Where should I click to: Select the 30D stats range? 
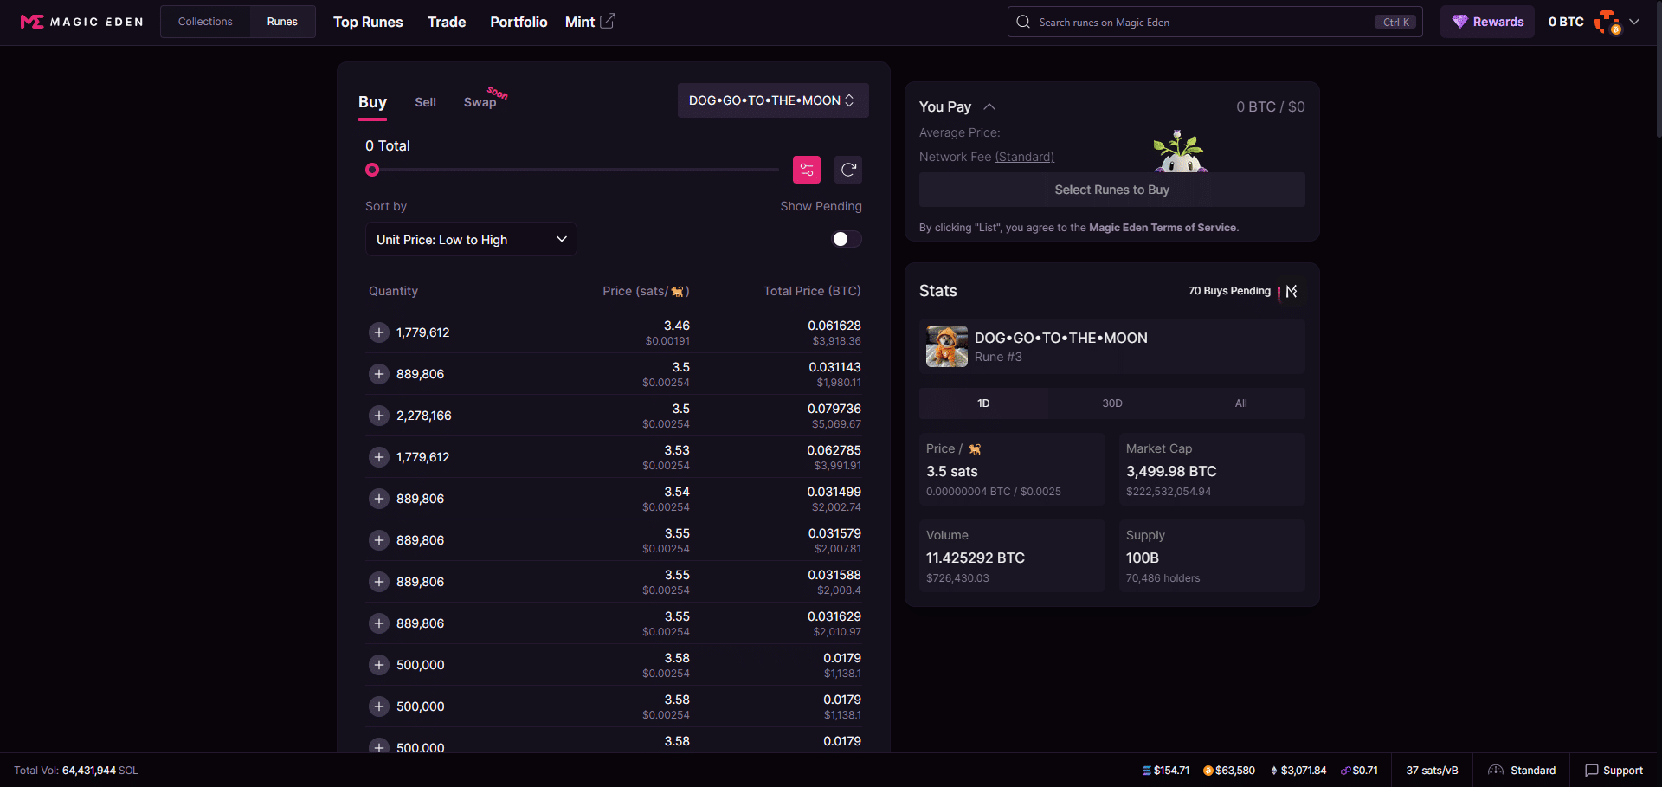pyautogui.click(x=1112, y=403)
